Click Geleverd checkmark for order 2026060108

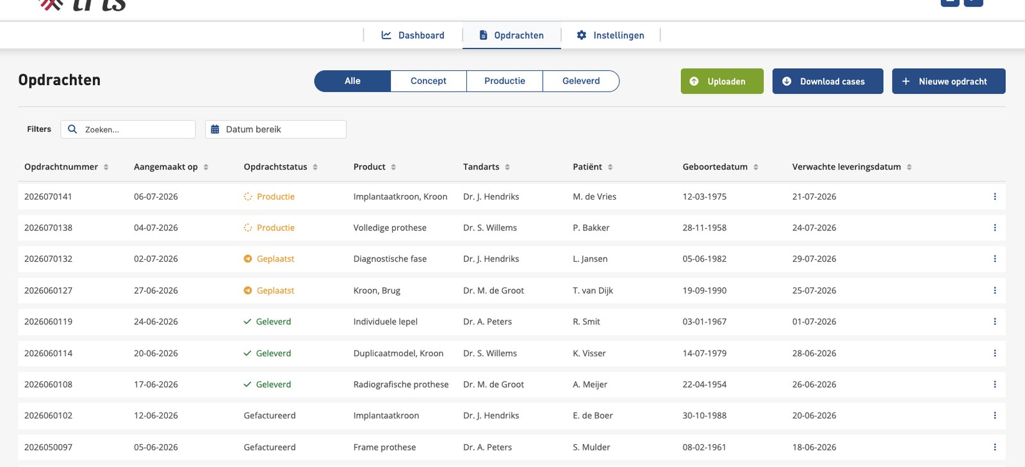(x=247, y=384)
